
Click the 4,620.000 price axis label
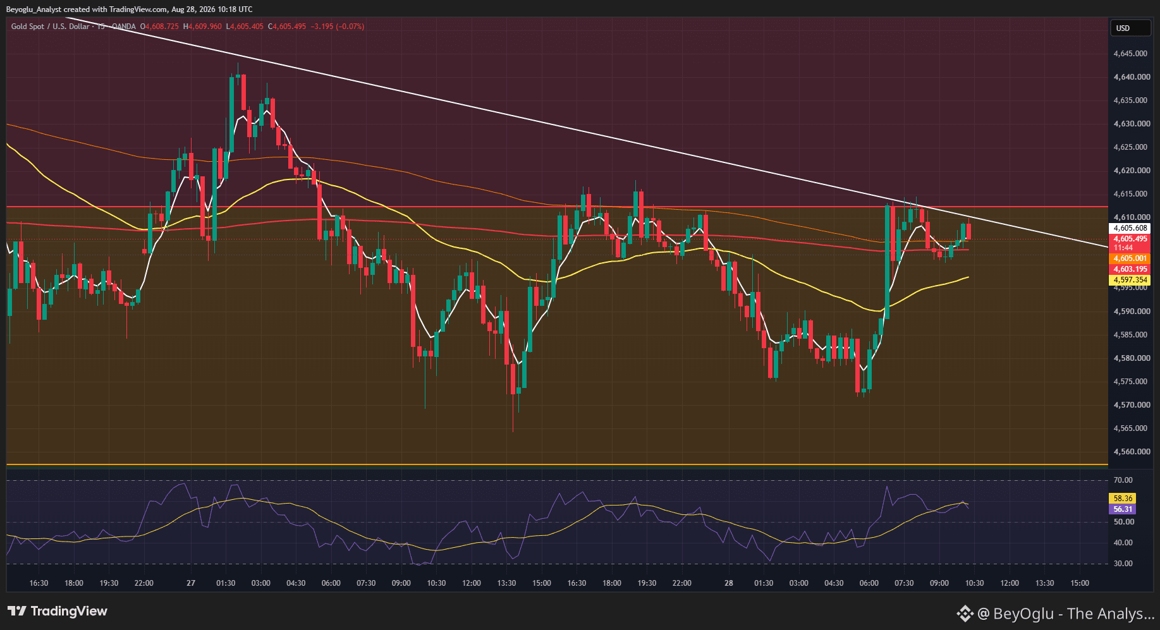click(x=1130, y=171)
